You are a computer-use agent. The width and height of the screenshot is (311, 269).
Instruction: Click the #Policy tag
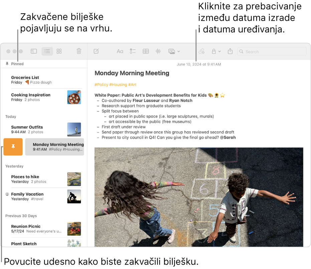pos(101,85)
